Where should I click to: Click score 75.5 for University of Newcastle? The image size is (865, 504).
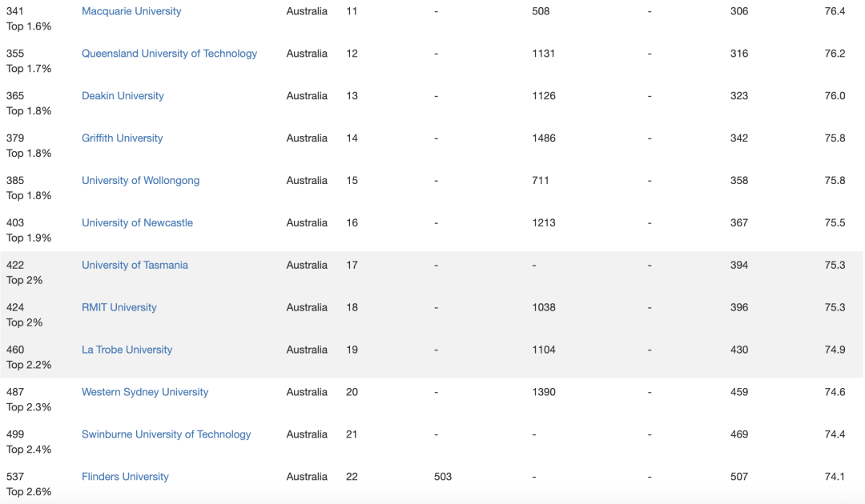tap(835, 223)
